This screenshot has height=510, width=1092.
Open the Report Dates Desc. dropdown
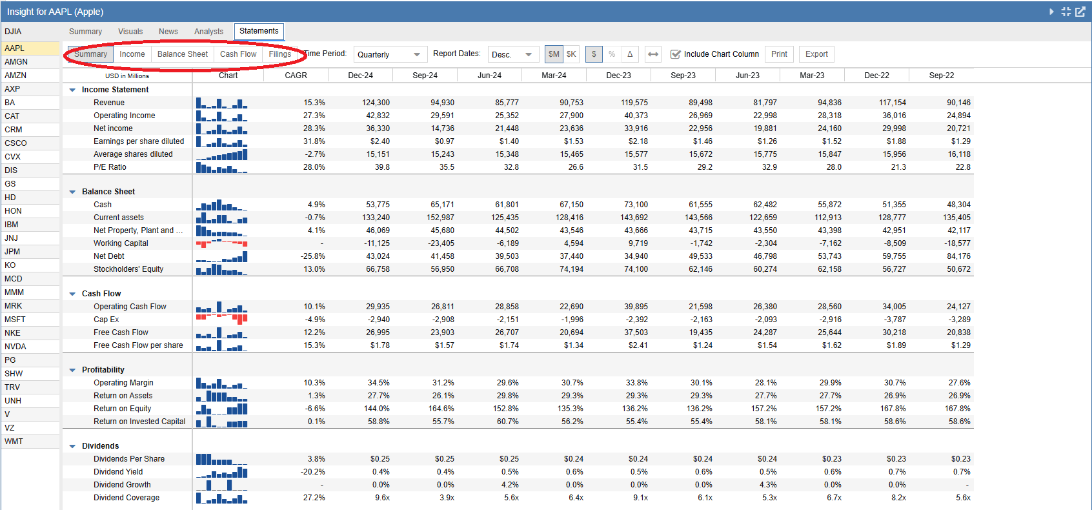[x=514, y=55]
